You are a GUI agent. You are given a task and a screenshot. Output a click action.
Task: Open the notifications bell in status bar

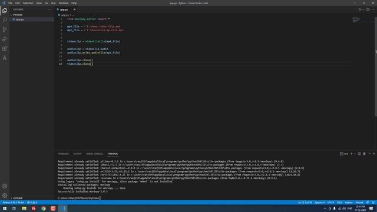[373, 203]
